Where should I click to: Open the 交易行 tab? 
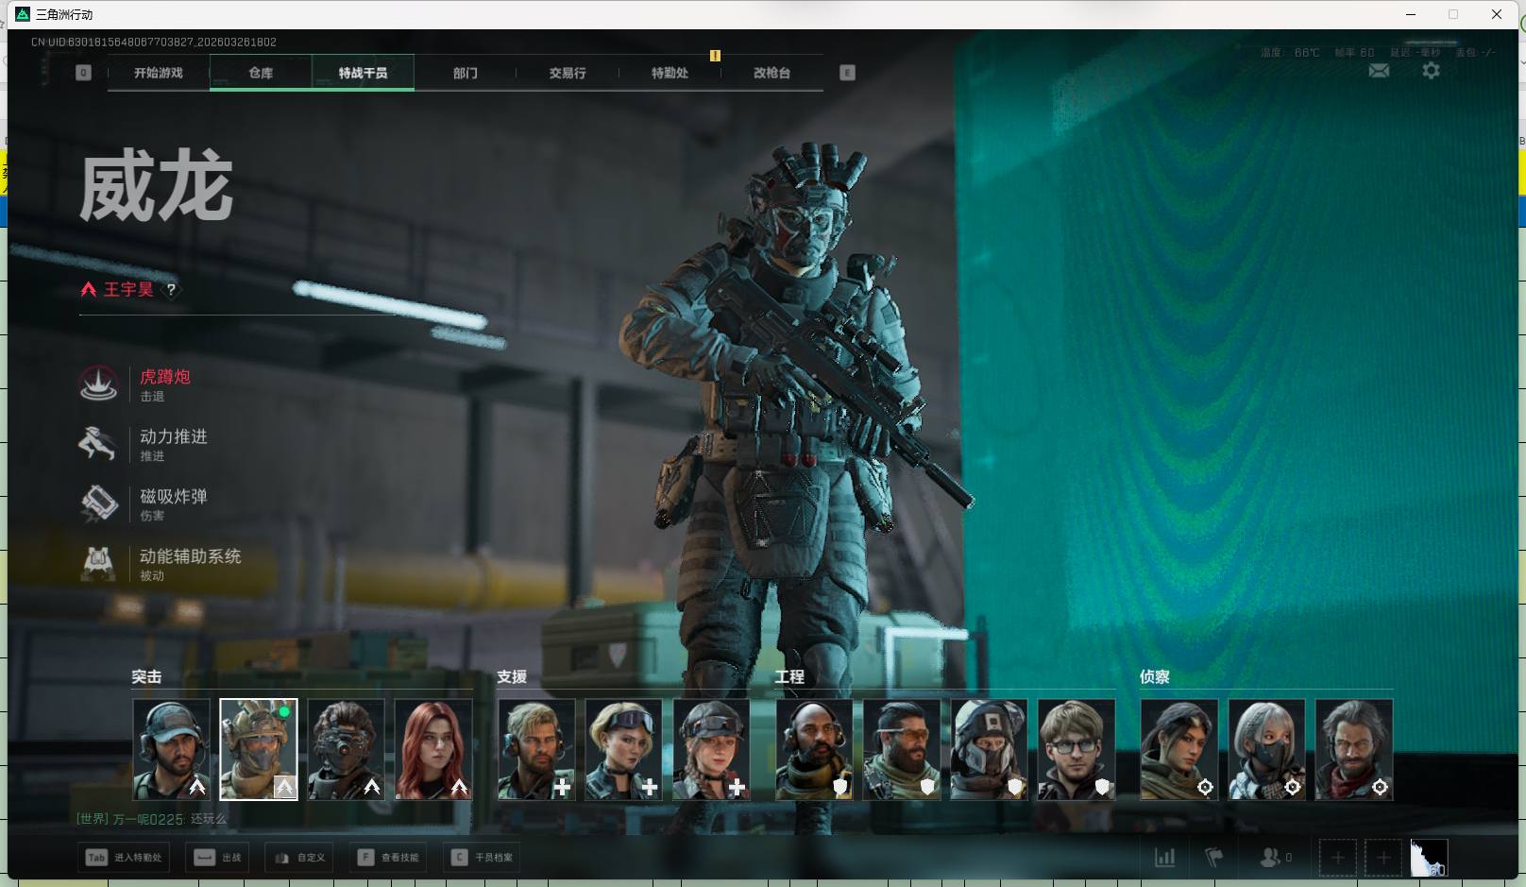(x=568, y=73)
